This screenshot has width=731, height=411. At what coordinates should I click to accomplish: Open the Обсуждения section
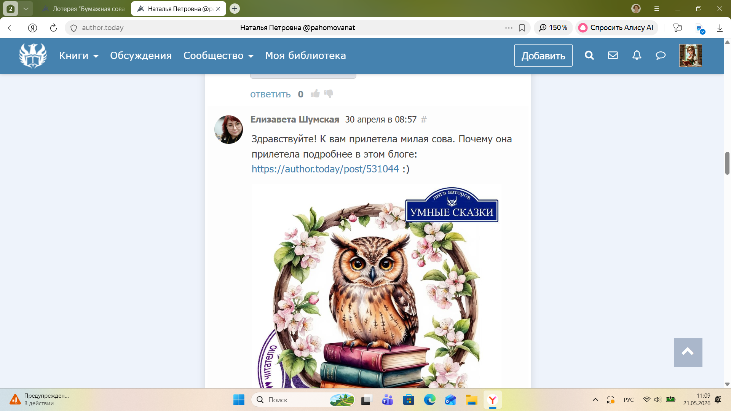point(141,56)
